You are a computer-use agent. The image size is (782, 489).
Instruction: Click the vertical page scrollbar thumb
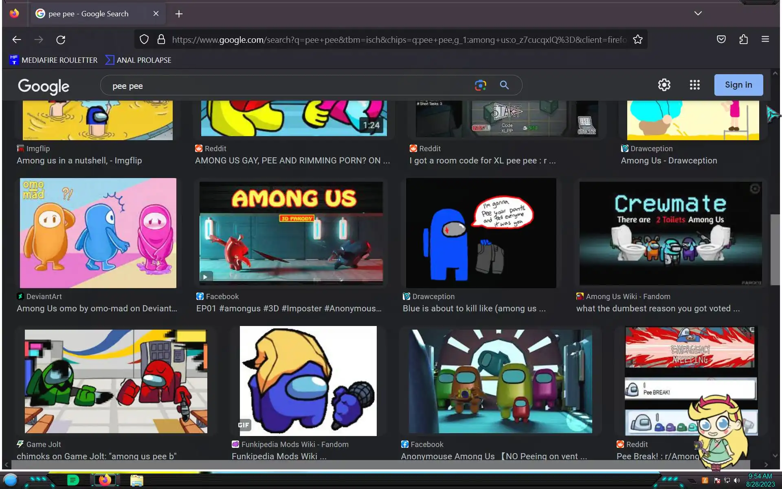775,249
